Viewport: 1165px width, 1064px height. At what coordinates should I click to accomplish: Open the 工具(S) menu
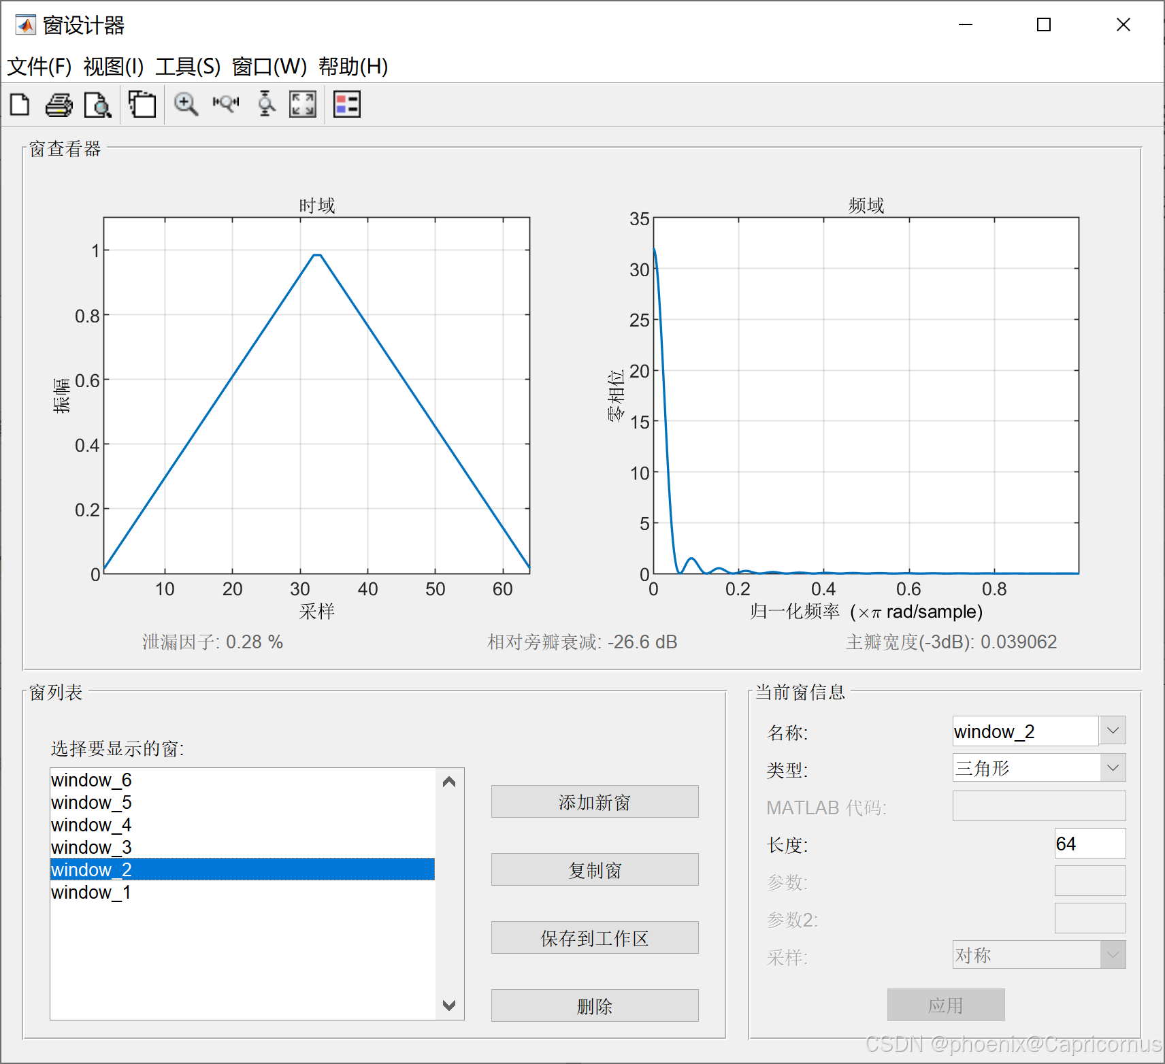click(188, 67)
